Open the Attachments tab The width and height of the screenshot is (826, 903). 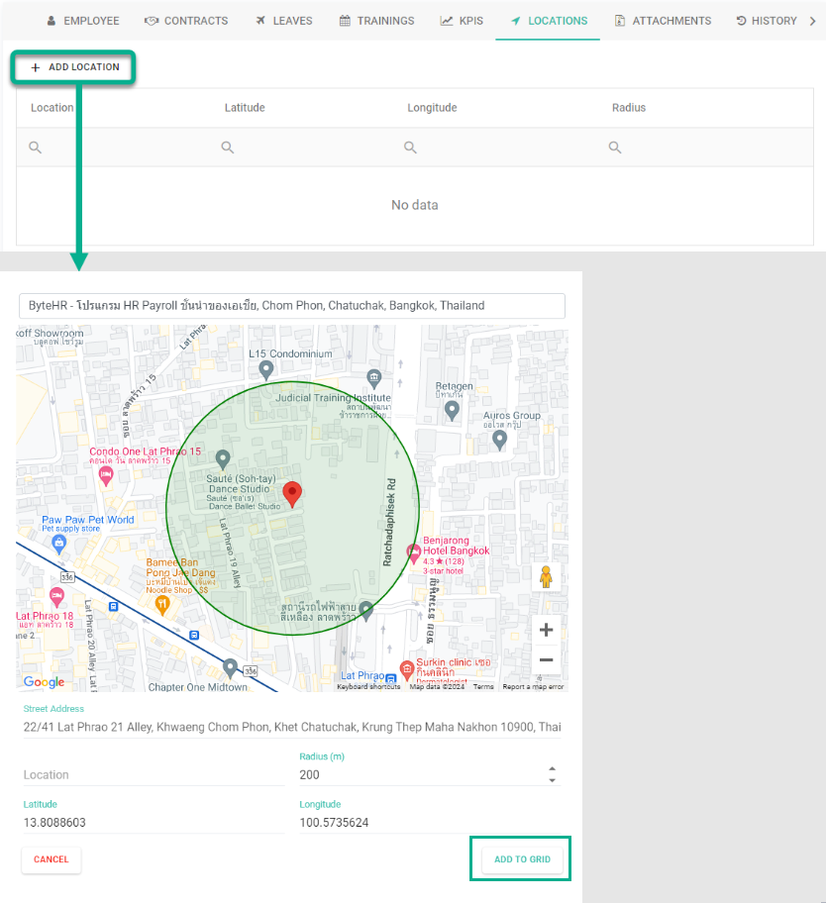[x=663, y=21]
